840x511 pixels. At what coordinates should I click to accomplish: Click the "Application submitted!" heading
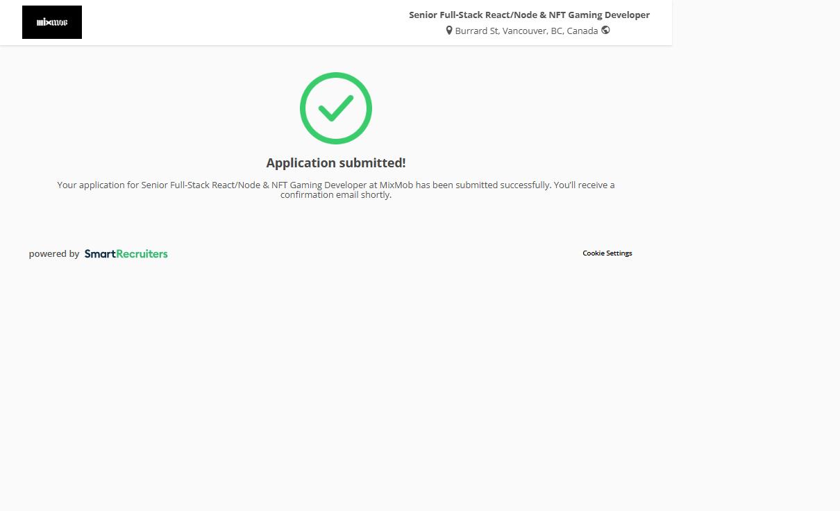click(336, 163)
